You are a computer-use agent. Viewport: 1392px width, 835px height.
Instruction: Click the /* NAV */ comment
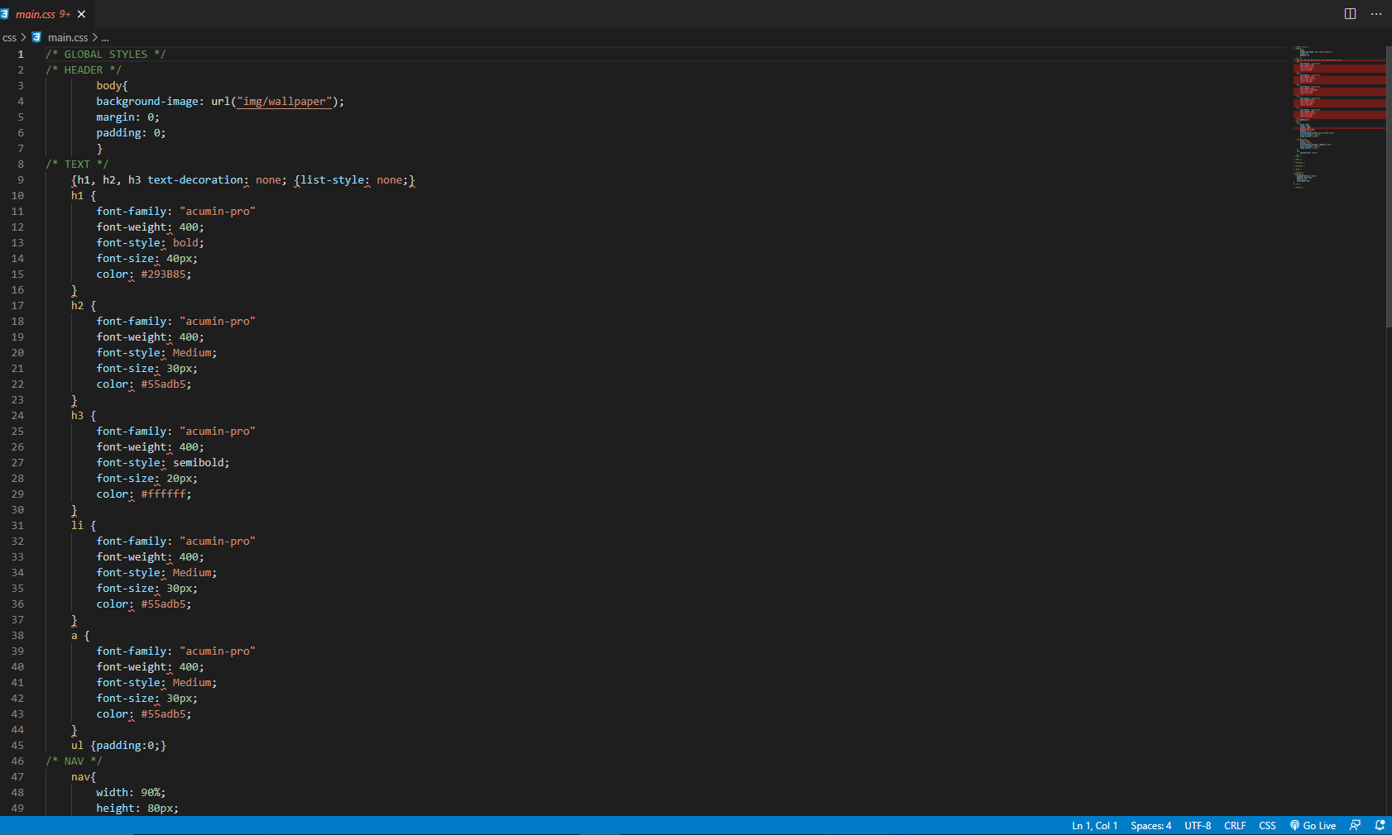pyautogui.click(x=74, y=761)
